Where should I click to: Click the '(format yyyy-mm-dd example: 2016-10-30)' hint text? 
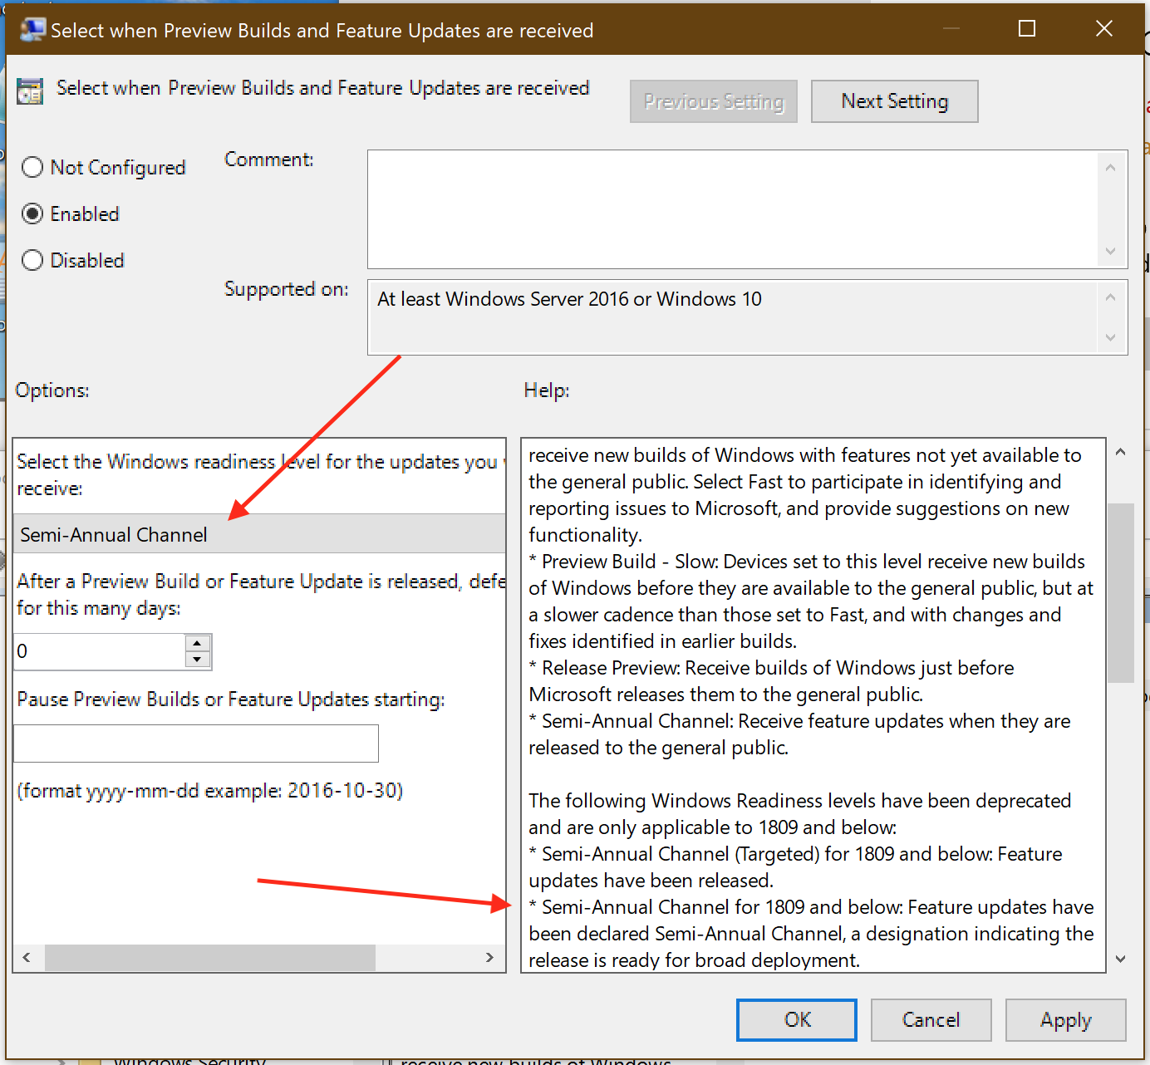[x=210, y=790]
